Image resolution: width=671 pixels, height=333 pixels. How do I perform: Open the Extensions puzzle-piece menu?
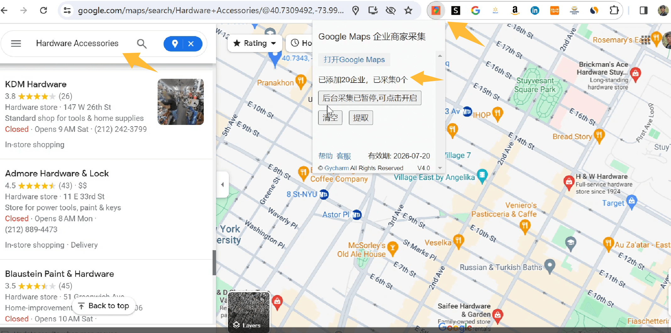coord(614,10)
